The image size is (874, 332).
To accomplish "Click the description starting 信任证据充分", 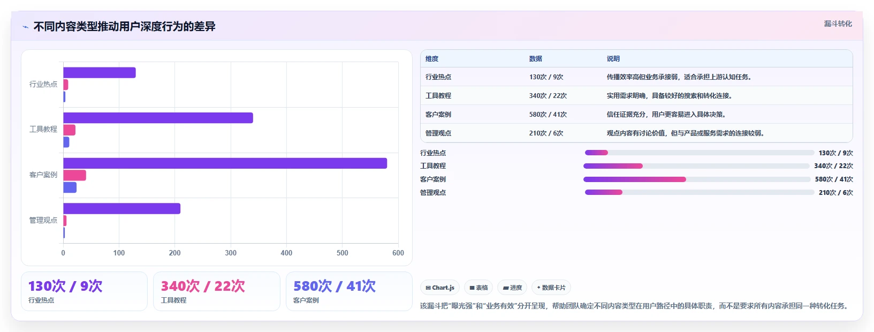I will [666, 115].
